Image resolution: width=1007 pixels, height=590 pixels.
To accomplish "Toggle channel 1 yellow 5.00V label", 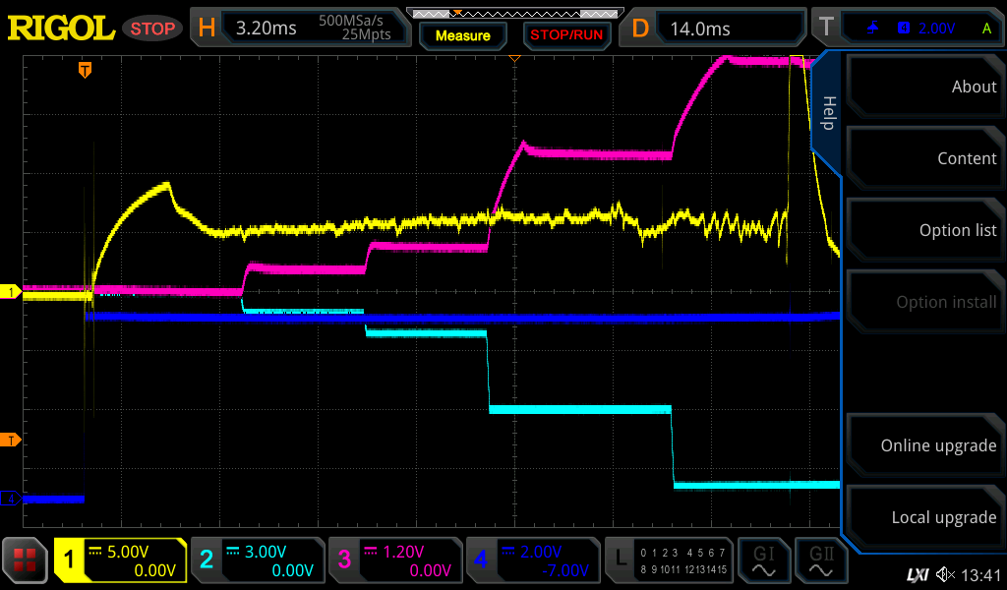I will (x=120, y=560).
